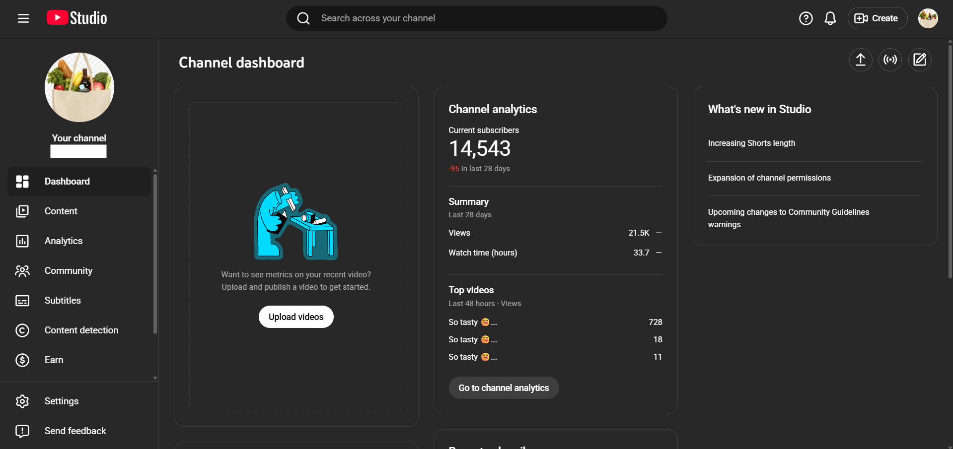Click the search across your channel field
The height and width of the screenshot is (449, 953).
477,18
